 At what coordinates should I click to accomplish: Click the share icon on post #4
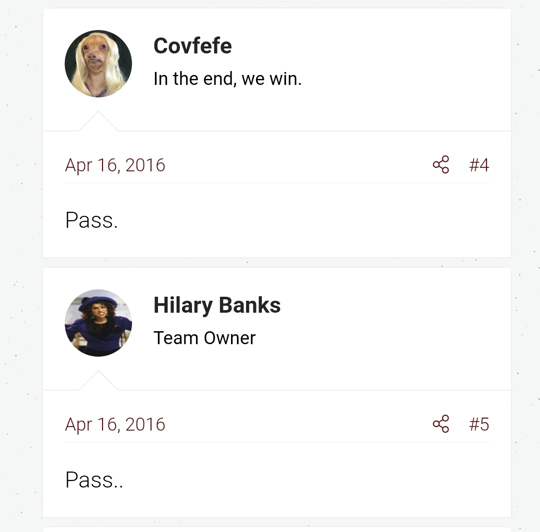441,164
